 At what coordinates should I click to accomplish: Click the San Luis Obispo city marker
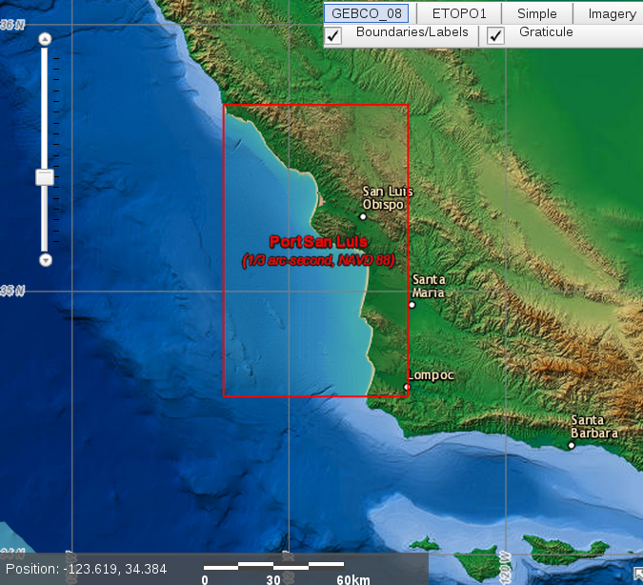coord(363,216)
